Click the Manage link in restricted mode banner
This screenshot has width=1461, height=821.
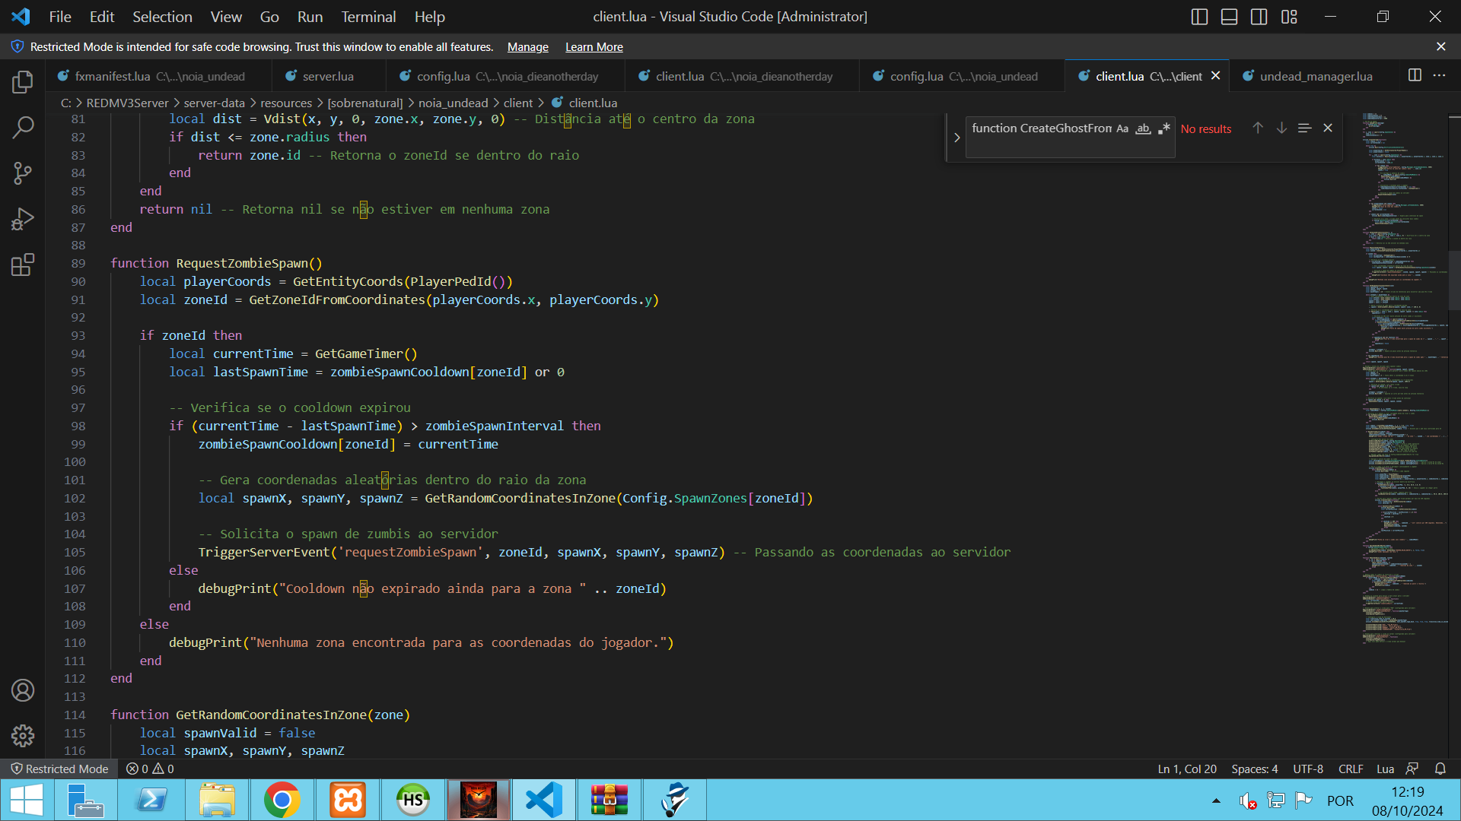[x=527, y=47]
